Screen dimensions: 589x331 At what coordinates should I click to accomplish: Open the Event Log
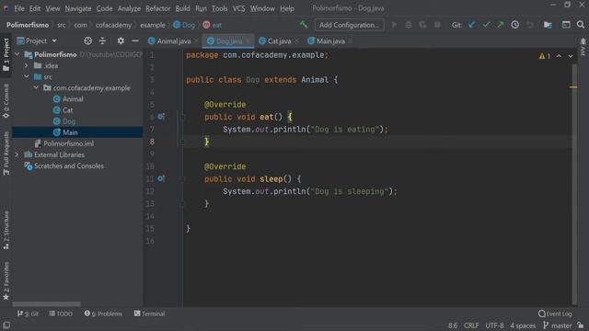coord(555,314)
